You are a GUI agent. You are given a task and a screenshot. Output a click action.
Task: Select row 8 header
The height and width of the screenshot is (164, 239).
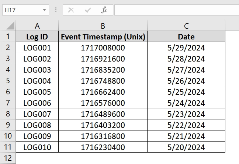8,114
